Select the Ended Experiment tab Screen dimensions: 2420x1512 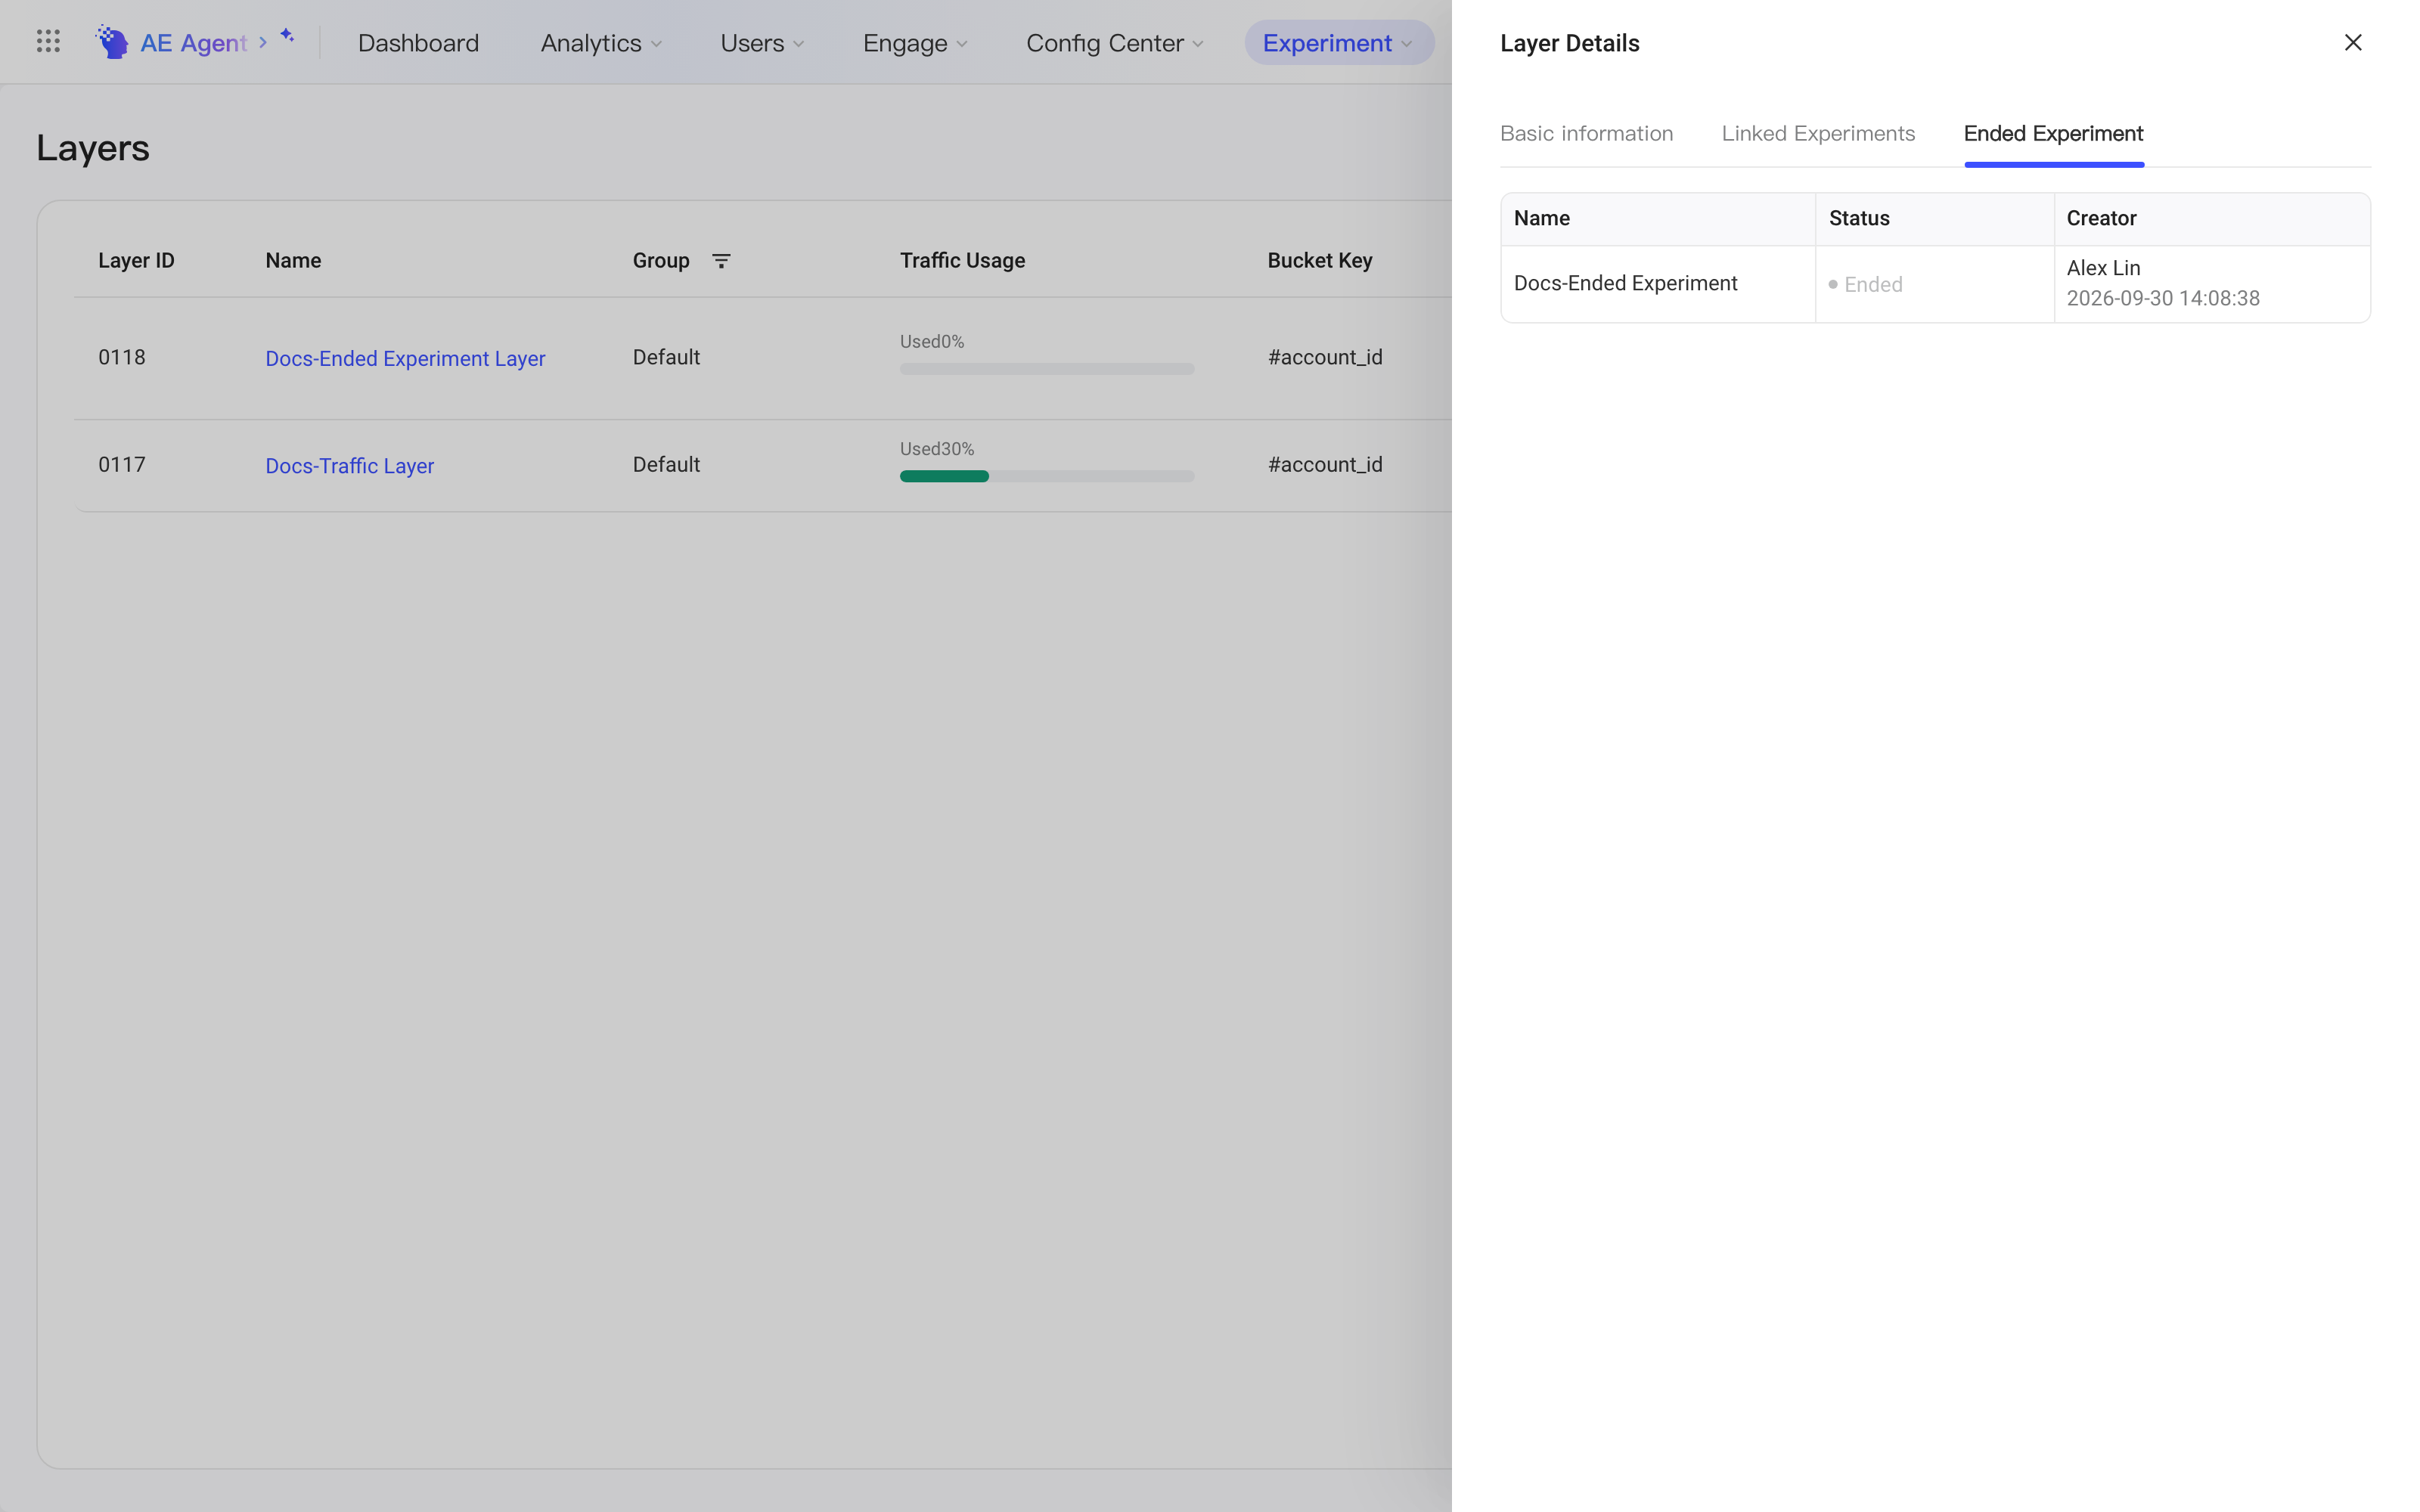pyautogui.click(x=2053, y=134)
